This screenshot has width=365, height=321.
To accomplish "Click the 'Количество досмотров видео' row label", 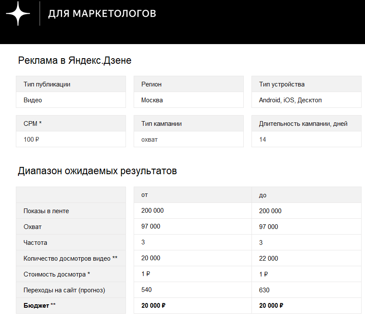I will [70, 259].
